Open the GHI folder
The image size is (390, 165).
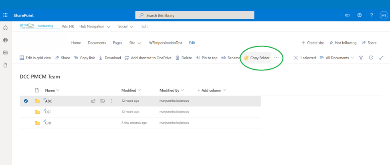pos(48,123)
